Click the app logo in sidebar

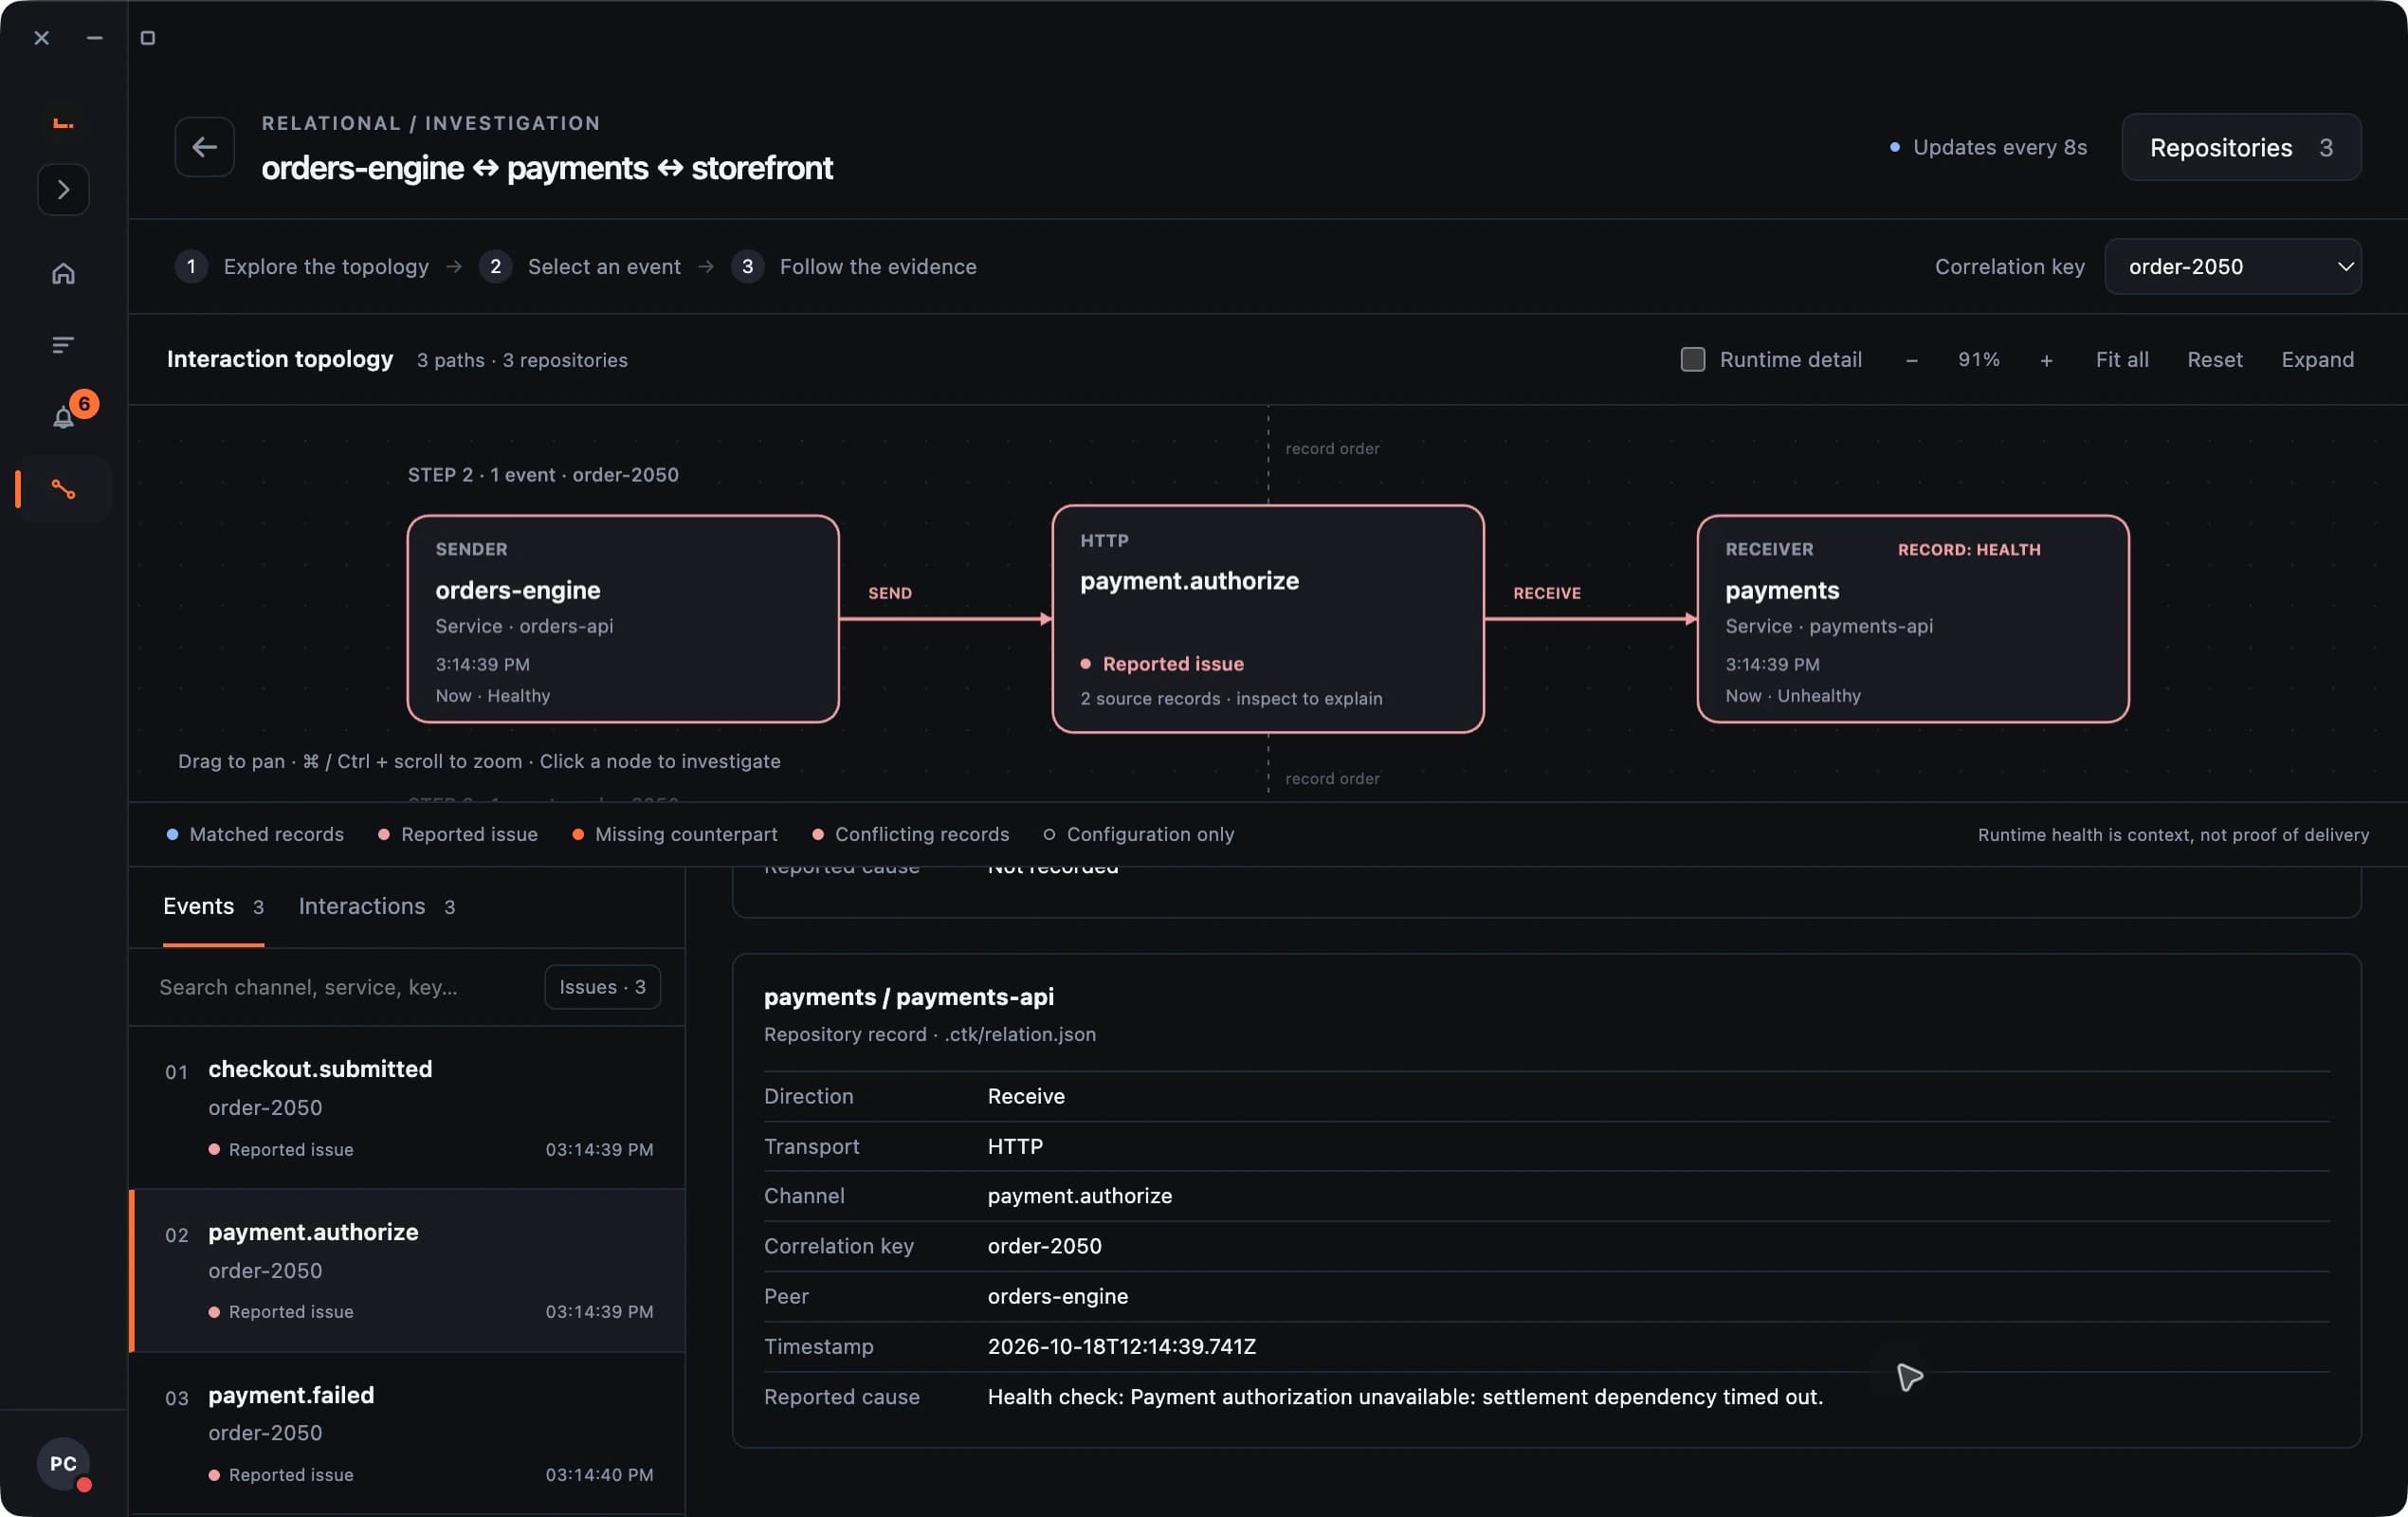point(63,123)
